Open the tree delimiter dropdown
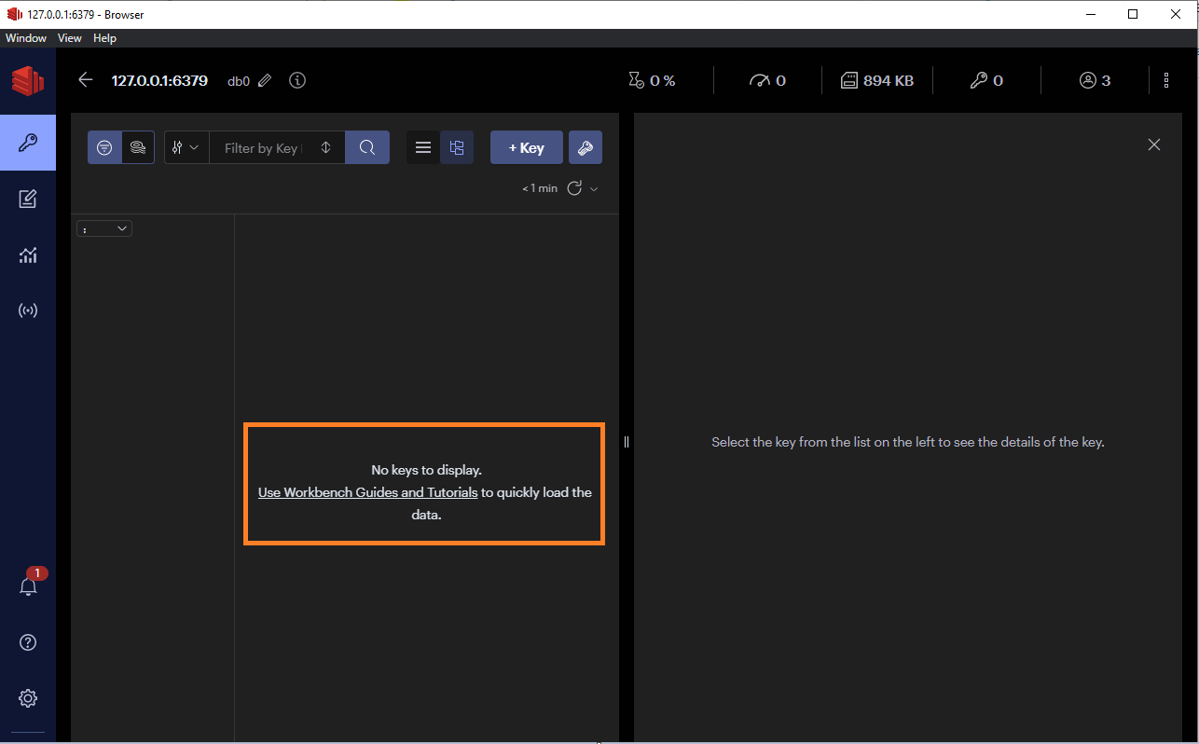This screenshot has height=744, width=1199. pyautogui.click(x=104, y=228)
